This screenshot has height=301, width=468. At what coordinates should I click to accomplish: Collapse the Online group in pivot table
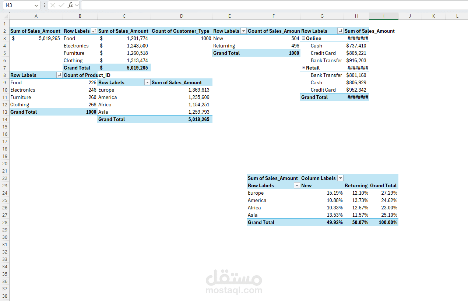coord(303,38)
